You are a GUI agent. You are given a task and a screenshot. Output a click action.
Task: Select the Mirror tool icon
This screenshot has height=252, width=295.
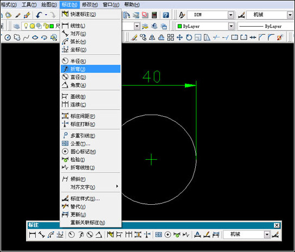click(152, 37)
